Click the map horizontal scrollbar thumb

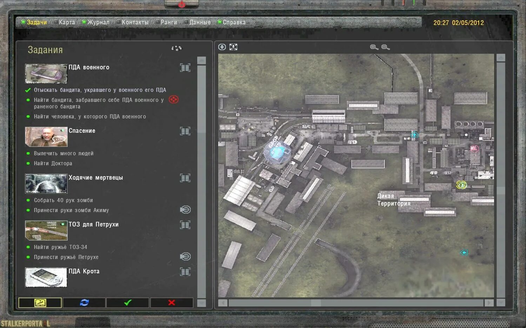(x=316, y=303)
